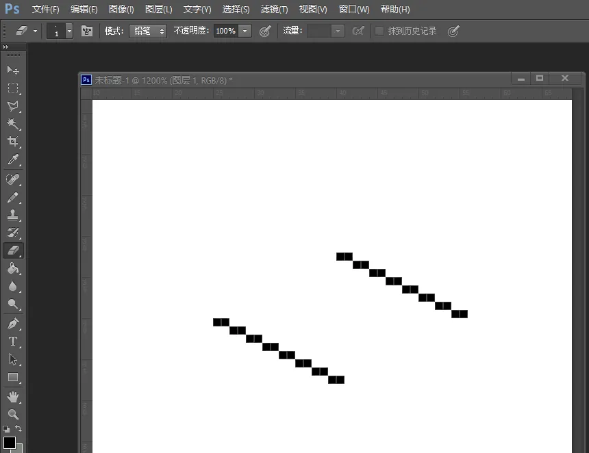Open the 窗口(W) menu
Viewport: 589px width, 453px height.
pos(354,10)
